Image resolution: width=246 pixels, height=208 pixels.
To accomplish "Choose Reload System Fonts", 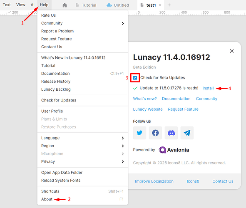I will tap(82, 181).
